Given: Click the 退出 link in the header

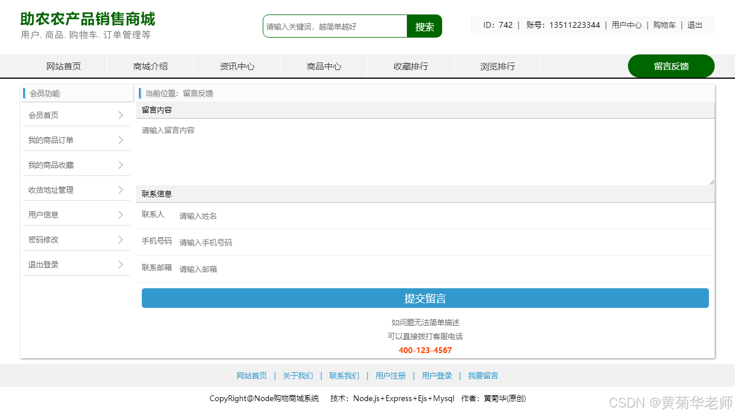Looking at the screenshot, I should click(x=695, y=25).
